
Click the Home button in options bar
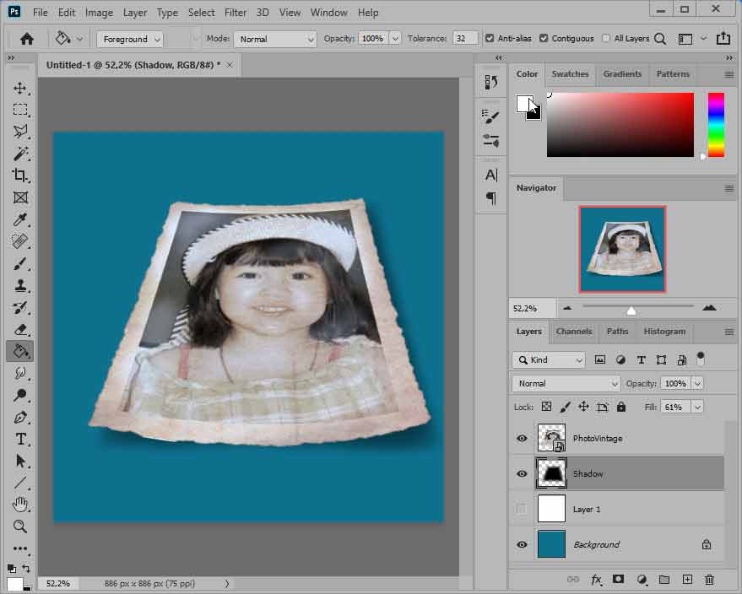[27, 39]
